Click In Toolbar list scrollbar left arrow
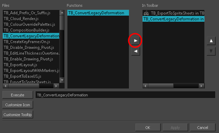 (145, 86)
